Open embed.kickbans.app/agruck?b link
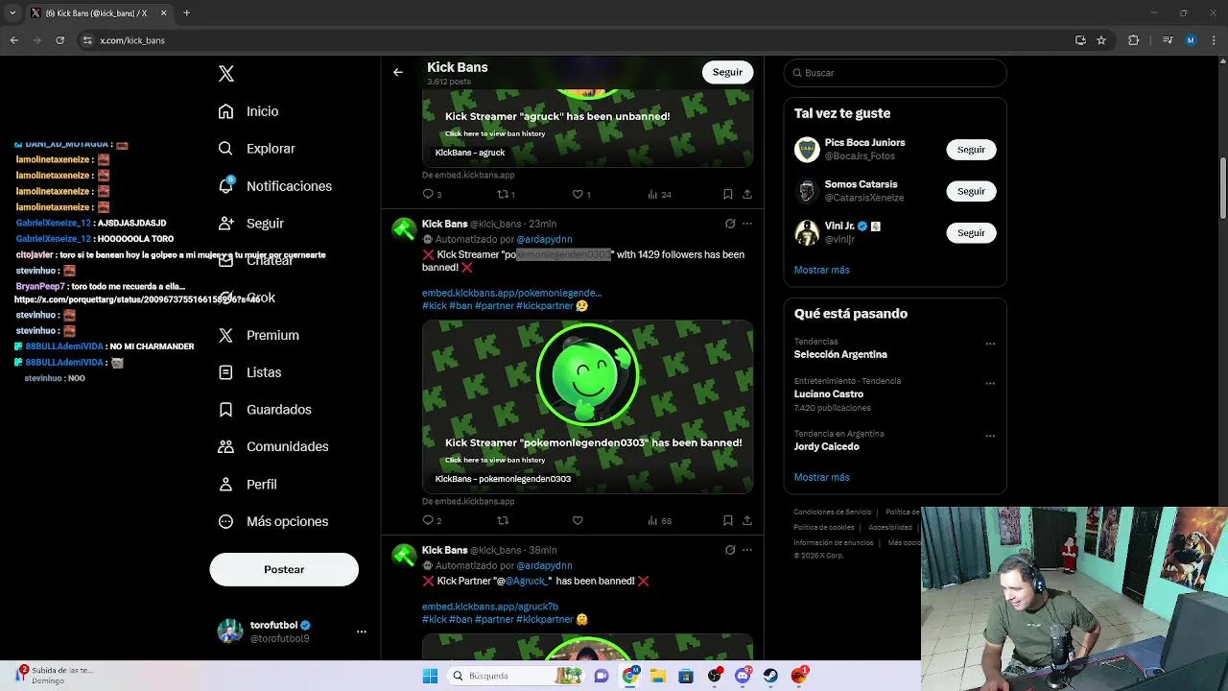Screen dimensions: 1228x691 coord(489,607)
